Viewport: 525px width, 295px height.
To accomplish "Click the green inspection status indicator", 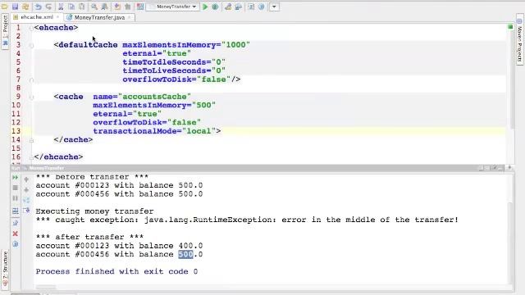I will (x=510, y=26).
